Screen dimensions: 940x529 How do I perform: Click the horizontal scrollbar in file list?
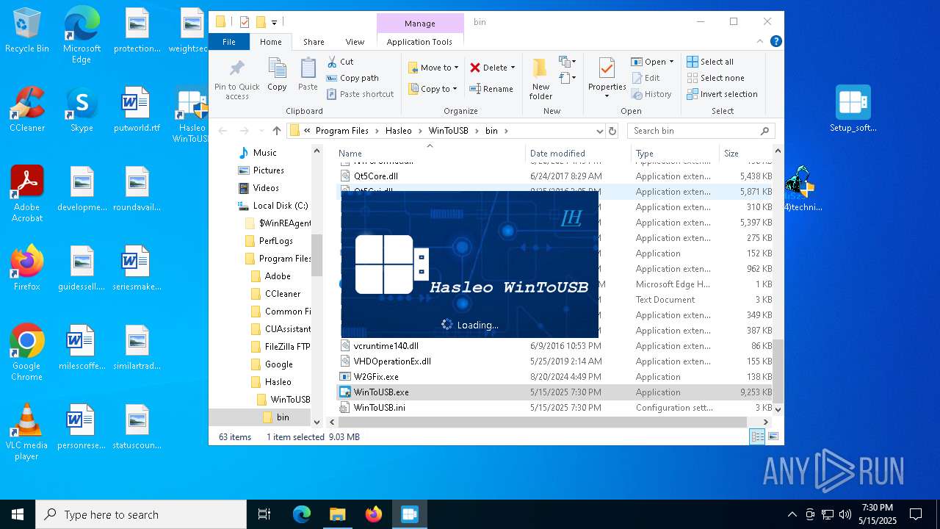pyautogui.click(x=542, y=422)
